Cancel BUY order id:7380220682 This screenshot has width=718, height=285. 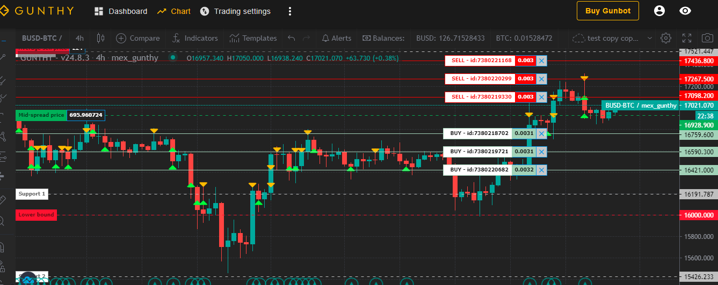point(541,170)
